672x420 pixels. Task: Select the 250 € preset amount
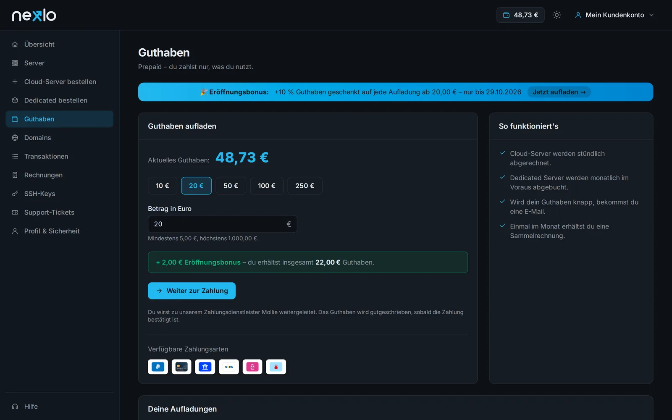(305, 186)
